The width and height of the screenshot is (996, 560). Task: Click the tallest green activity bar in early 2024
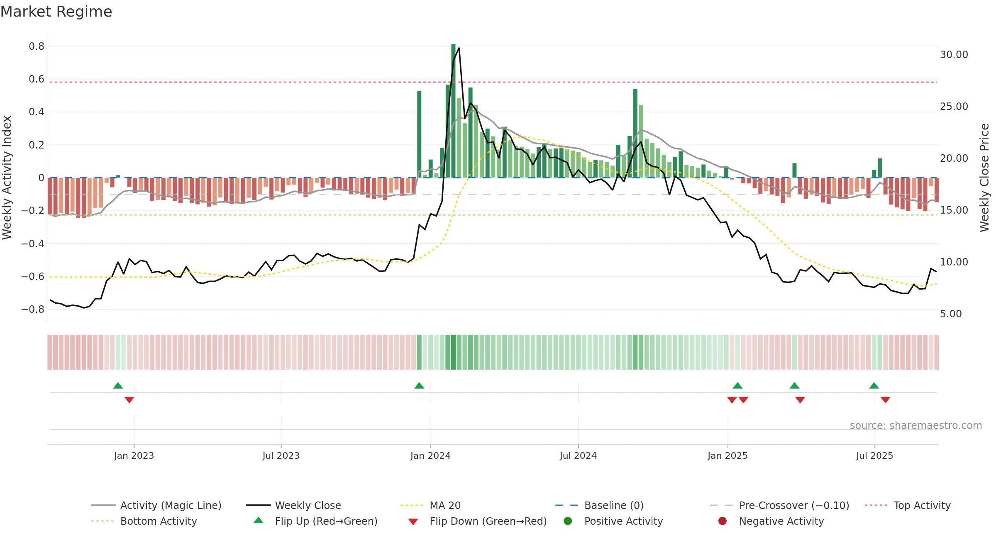point(454,111)
